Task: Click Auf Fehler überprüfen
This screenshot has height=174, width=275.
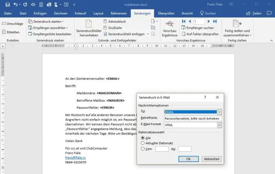Action: (x=200, y=34)
